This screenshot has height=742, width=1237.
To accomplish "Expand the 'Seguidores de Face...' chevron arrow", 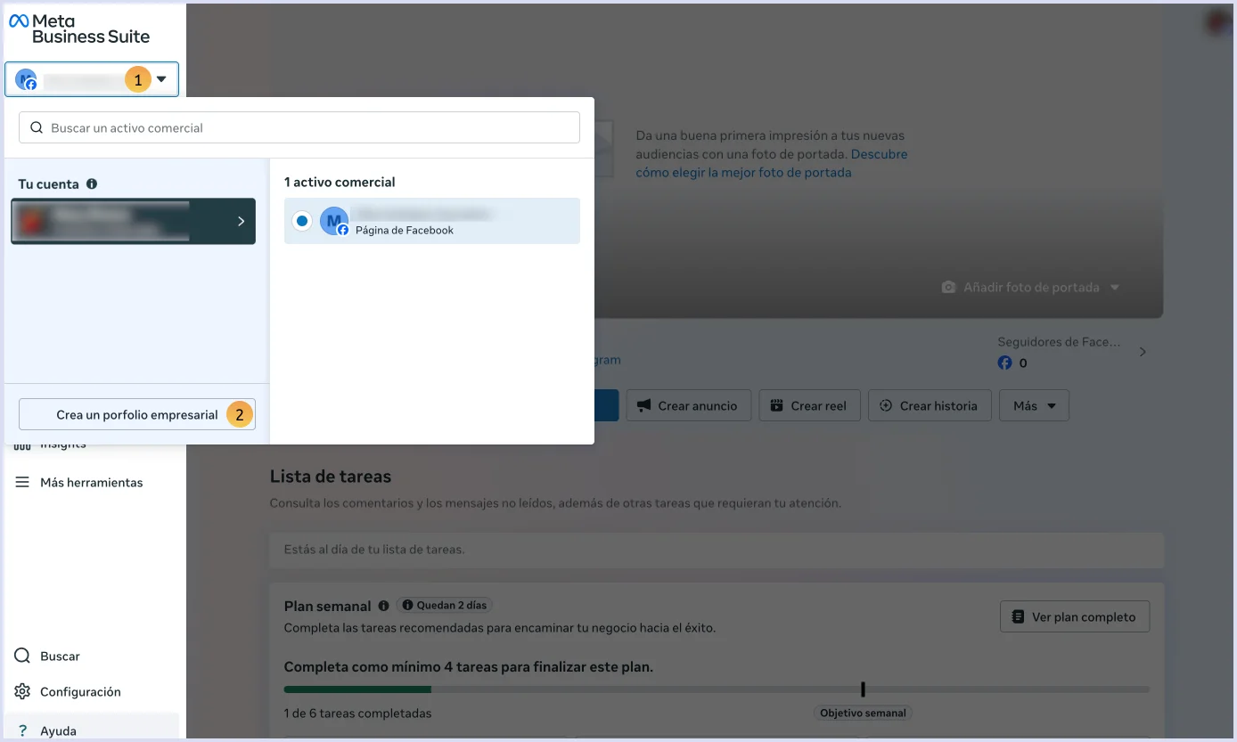I will (1143, 352).
